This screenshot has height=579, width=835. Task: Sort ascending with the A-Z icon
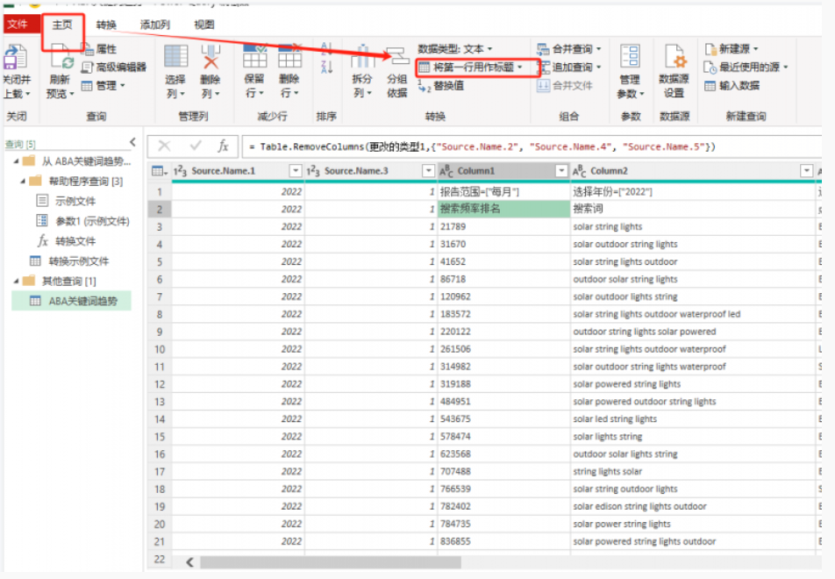pos(326,48)
